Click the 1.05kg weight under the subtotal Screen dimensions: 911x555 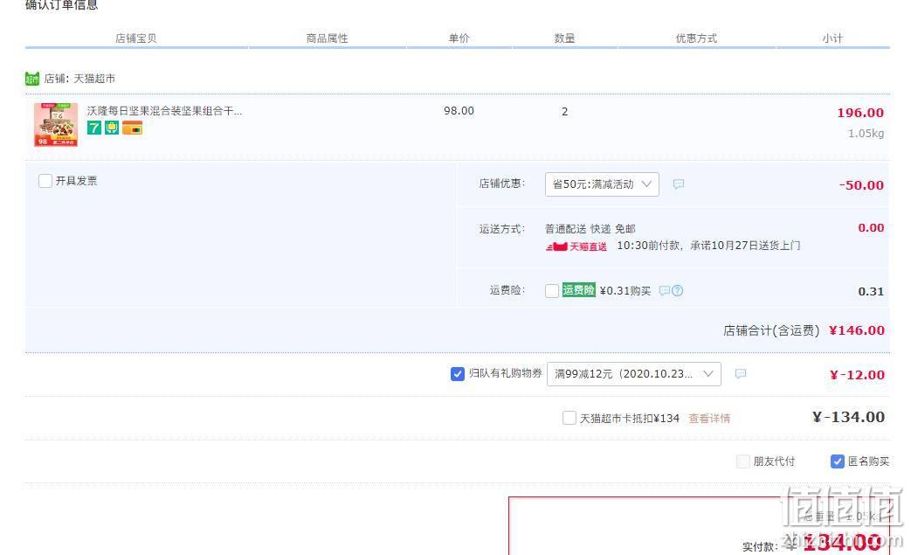866,134
